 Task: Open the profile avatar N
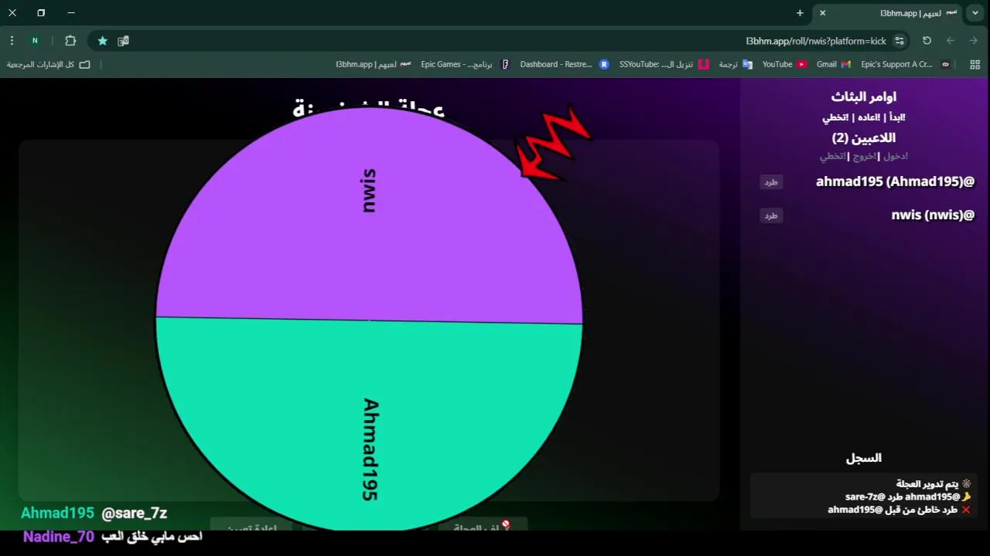[x=35, y=40]
